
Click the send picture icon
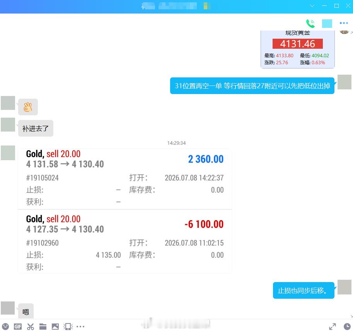(55, 326)
